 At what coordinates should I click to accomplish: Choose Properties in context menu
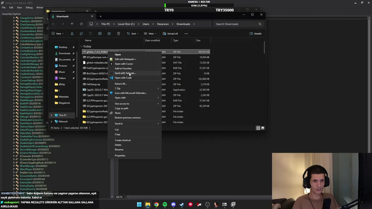[135, 156]
